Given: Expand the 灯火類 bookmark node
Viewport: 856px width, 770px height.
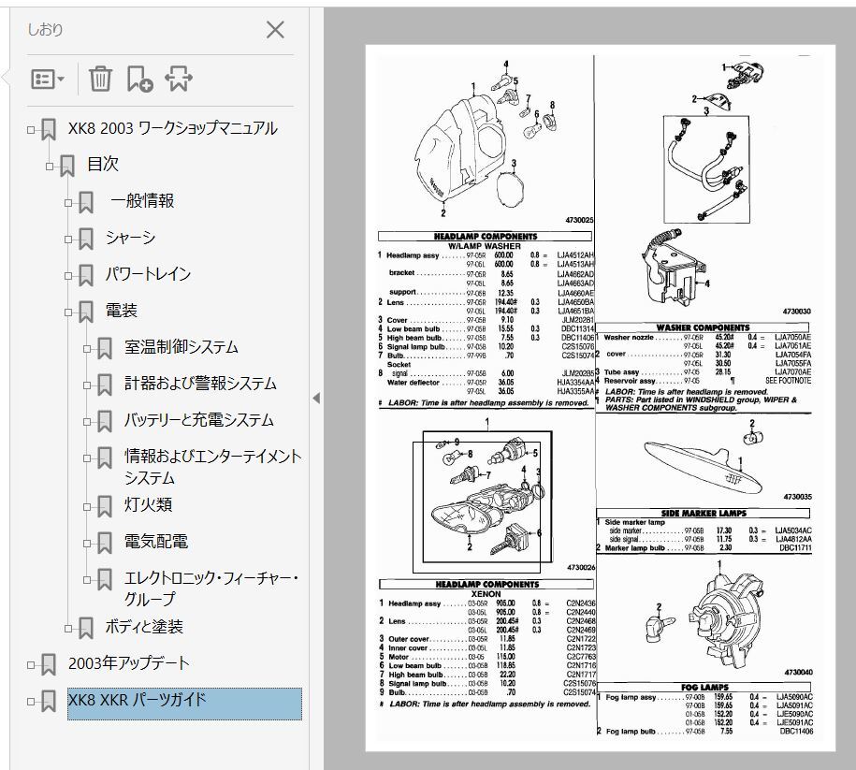Looking at the screenshot, I should point(86,507).
